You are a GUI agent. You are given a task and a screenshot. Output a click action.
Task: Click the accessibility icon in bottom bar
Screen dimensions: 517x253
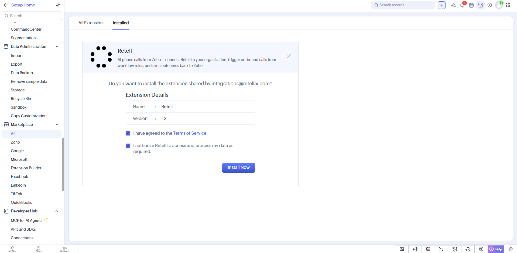tap(481, 249)
